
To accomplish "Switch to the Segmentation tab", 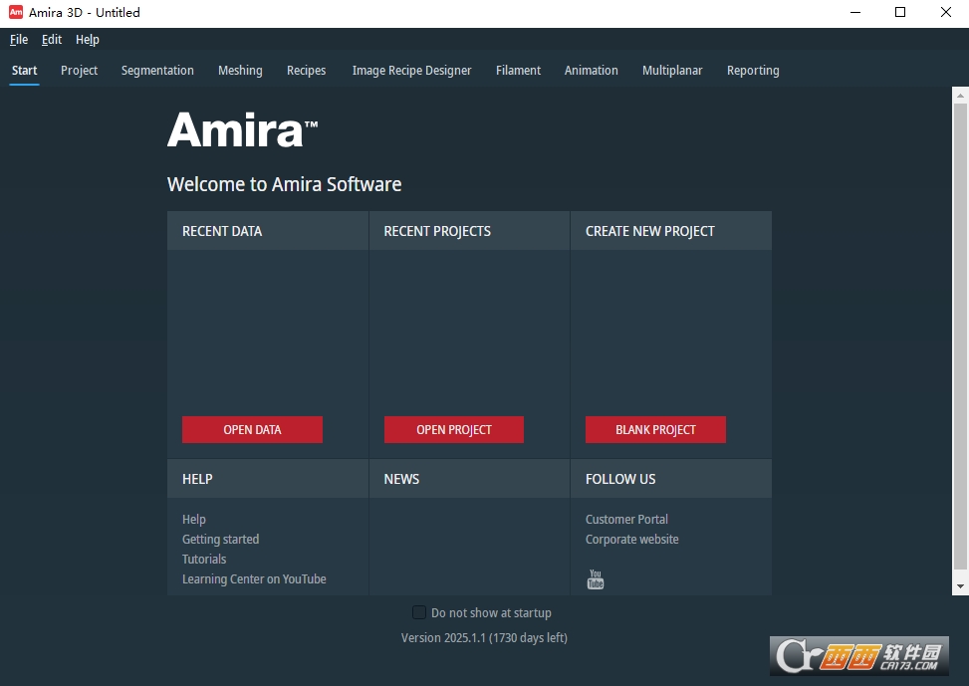I will click(x=157, y=71).
